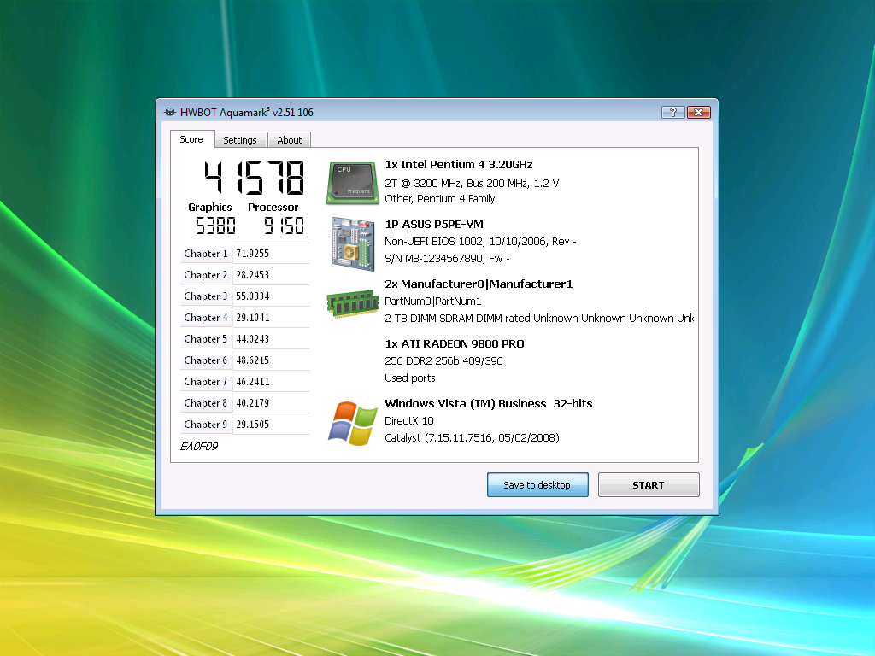This screenshot has height=656, width=875.
Task: Select the Chapter 5 value 44.0243
Action: 253,338
